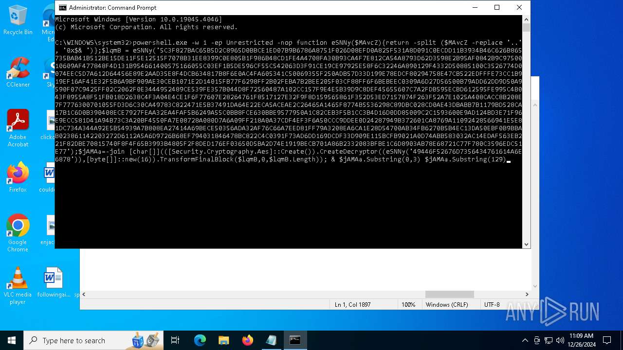
Task: Click Notepad horizontal scrollbar thumb
Action: [449, 294]
